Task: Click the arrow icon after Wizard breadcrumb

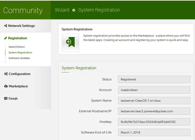Action: point(74,10)
